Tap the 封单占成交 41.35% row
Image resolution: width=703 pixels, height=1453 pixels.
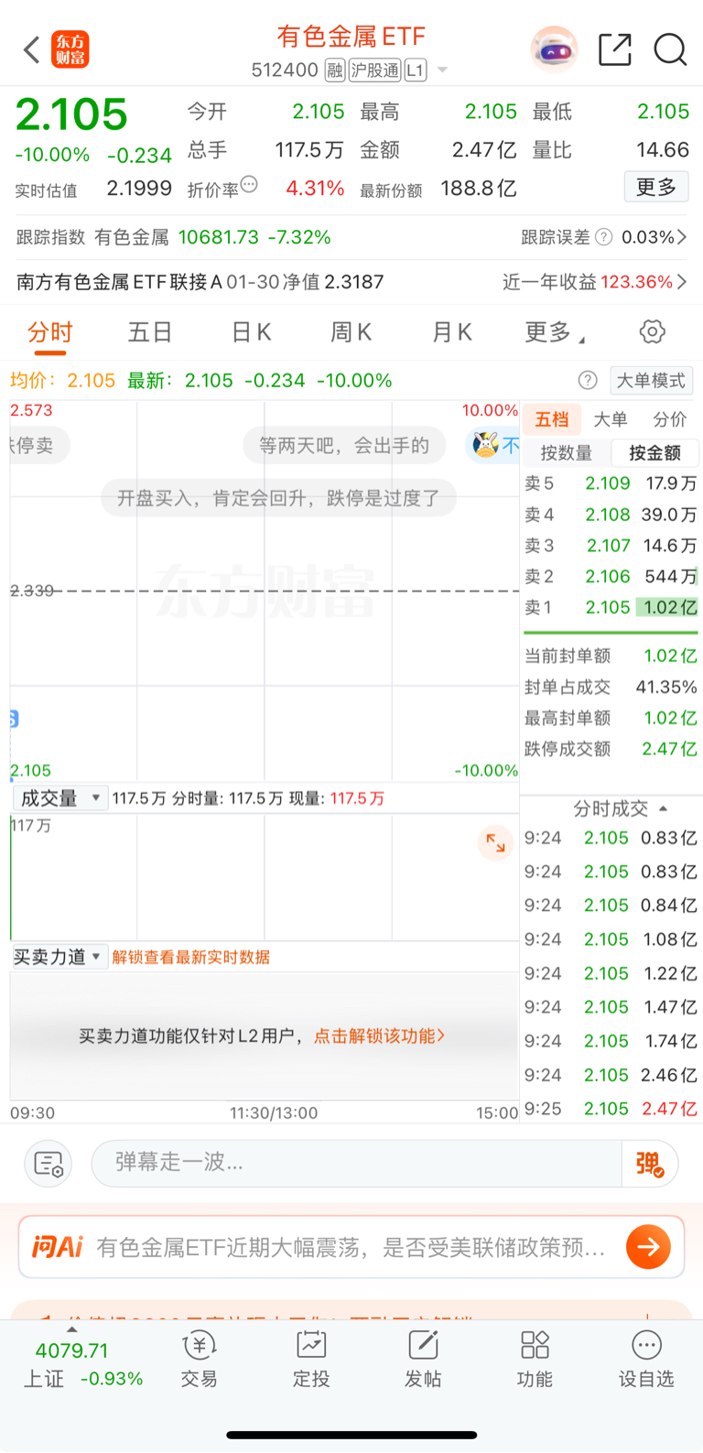click(611, 687)
